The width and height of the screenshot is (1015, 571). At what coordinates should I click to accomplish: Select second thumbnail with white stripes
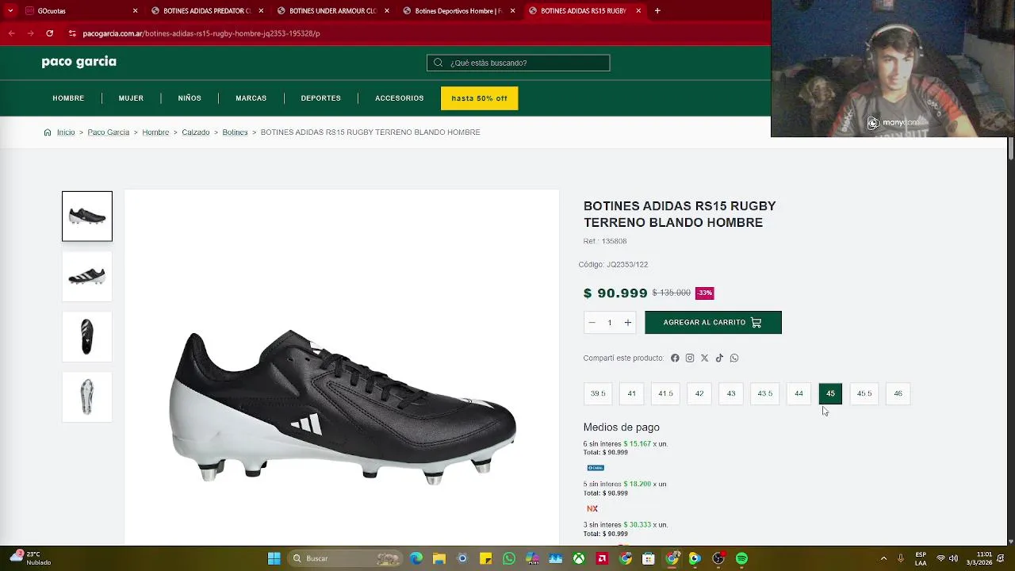coord(87,277)
